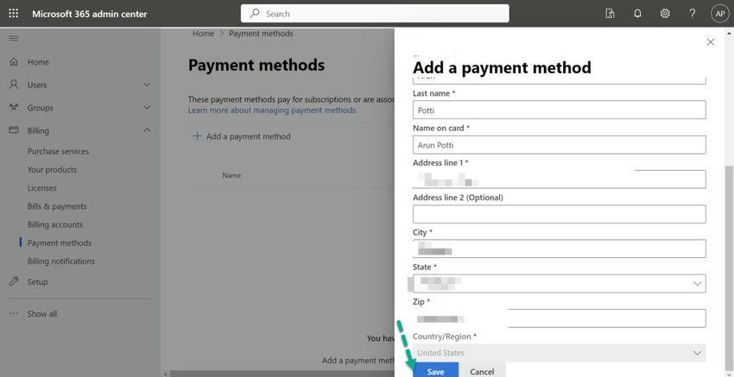This screenshot has width=734, height=377.
Task: Open the document report icon in header
Action: tap(610, 14)
